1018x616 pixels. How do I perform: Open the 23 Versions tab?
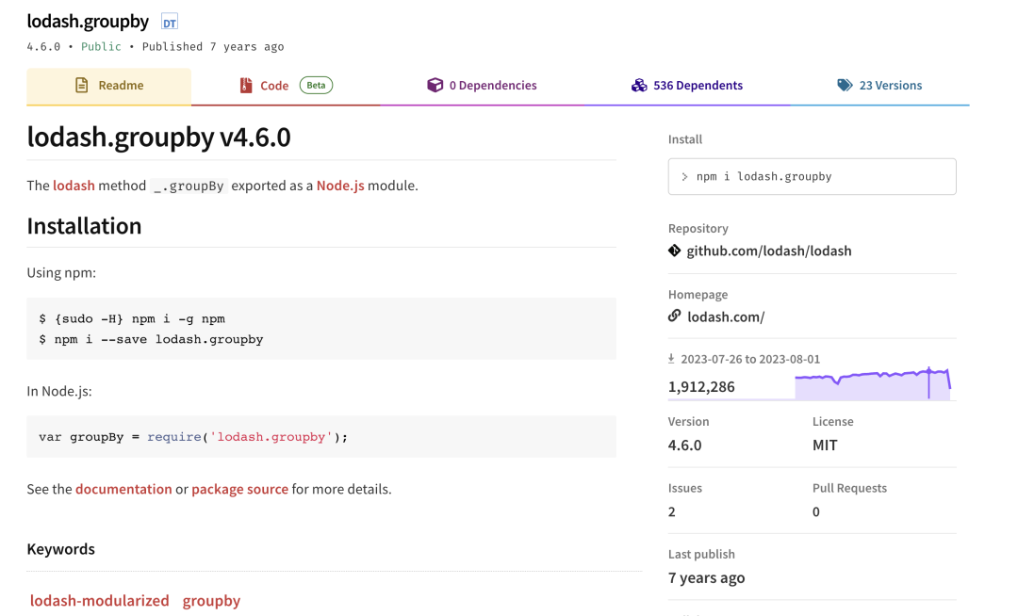879,86
